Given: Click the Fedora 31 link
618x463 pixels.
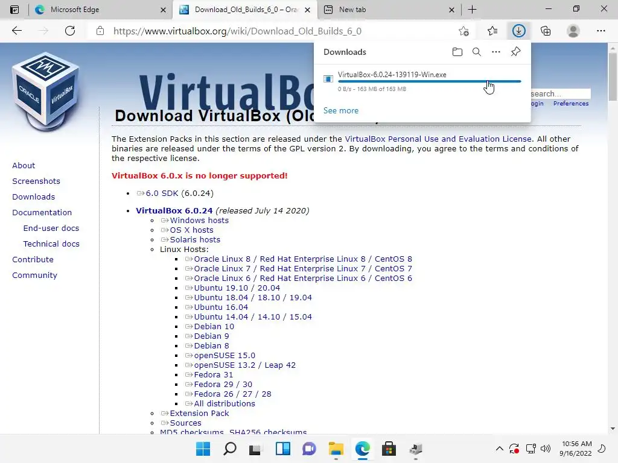Looking at the screenshot, I should tap(213, 375).
